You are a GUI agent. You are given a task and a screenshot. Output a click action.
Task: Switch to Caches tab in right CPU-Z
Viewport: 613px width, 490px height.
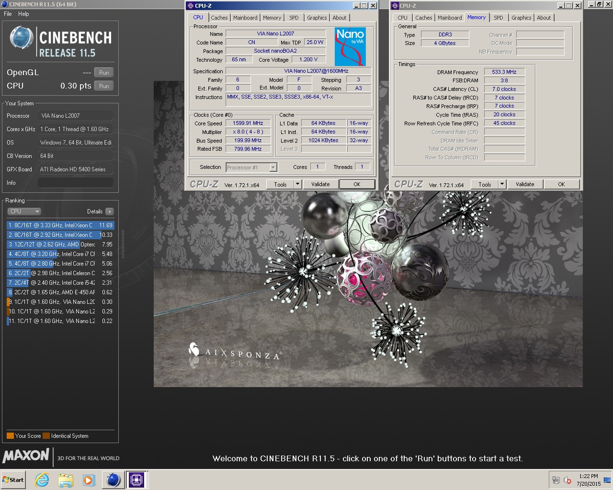(424, 18)
